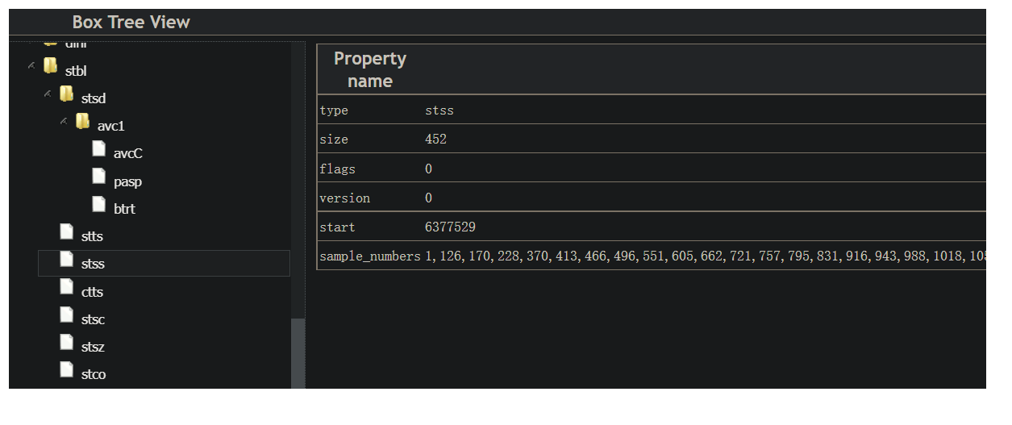Select the avc1 box label
The width and height of the screenshot is (1012, 425).
111,126
